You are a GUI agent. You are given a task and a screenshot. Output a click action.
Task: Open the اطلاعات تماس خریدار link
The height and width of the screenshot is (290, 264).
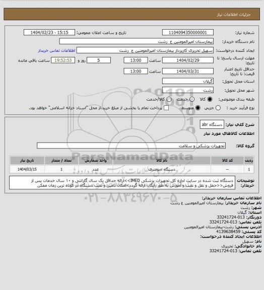[56, 50]
